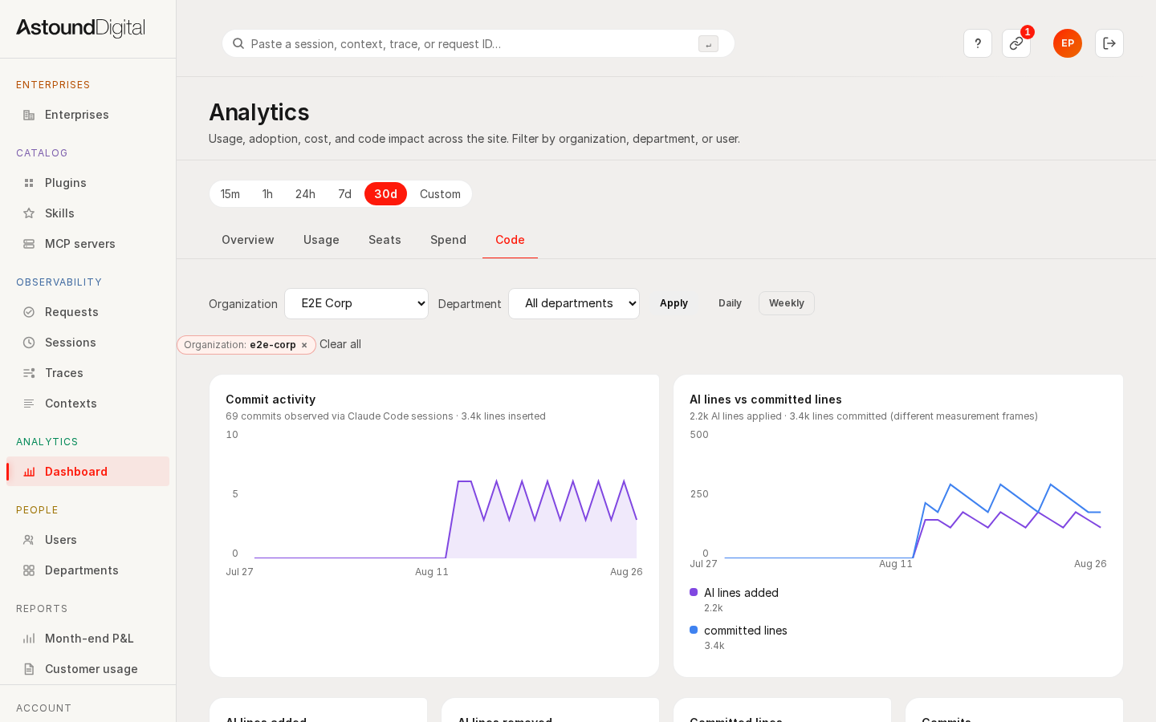Click the Plugins grid icon

point(29,183)
